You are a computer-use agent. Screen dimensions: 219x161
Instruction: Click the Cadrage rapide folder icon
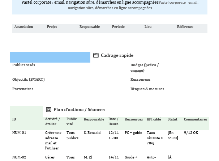(96, 55)
